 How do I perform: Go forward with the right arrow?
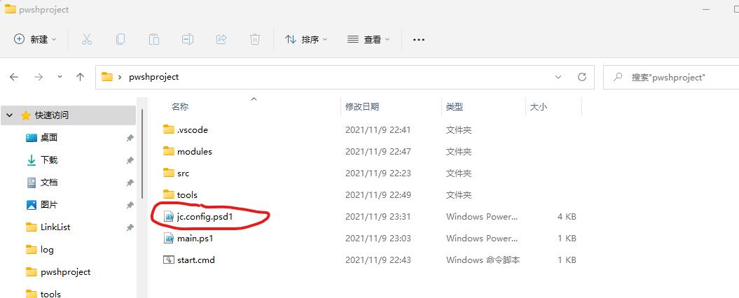pyautogui.click(x=39, y=77)
